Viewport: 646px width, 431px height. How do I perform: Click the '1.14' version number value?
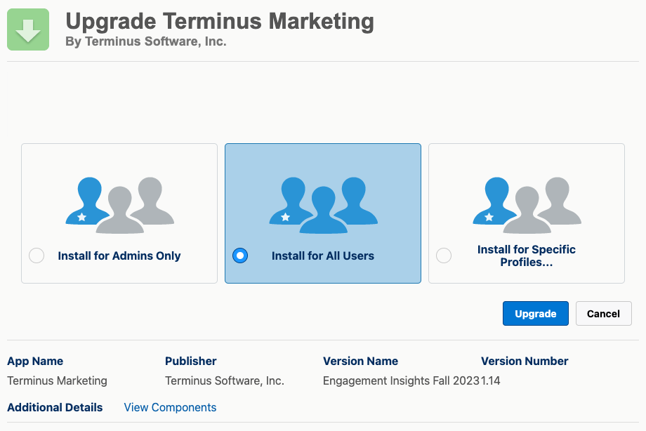[x=490, y=380]
